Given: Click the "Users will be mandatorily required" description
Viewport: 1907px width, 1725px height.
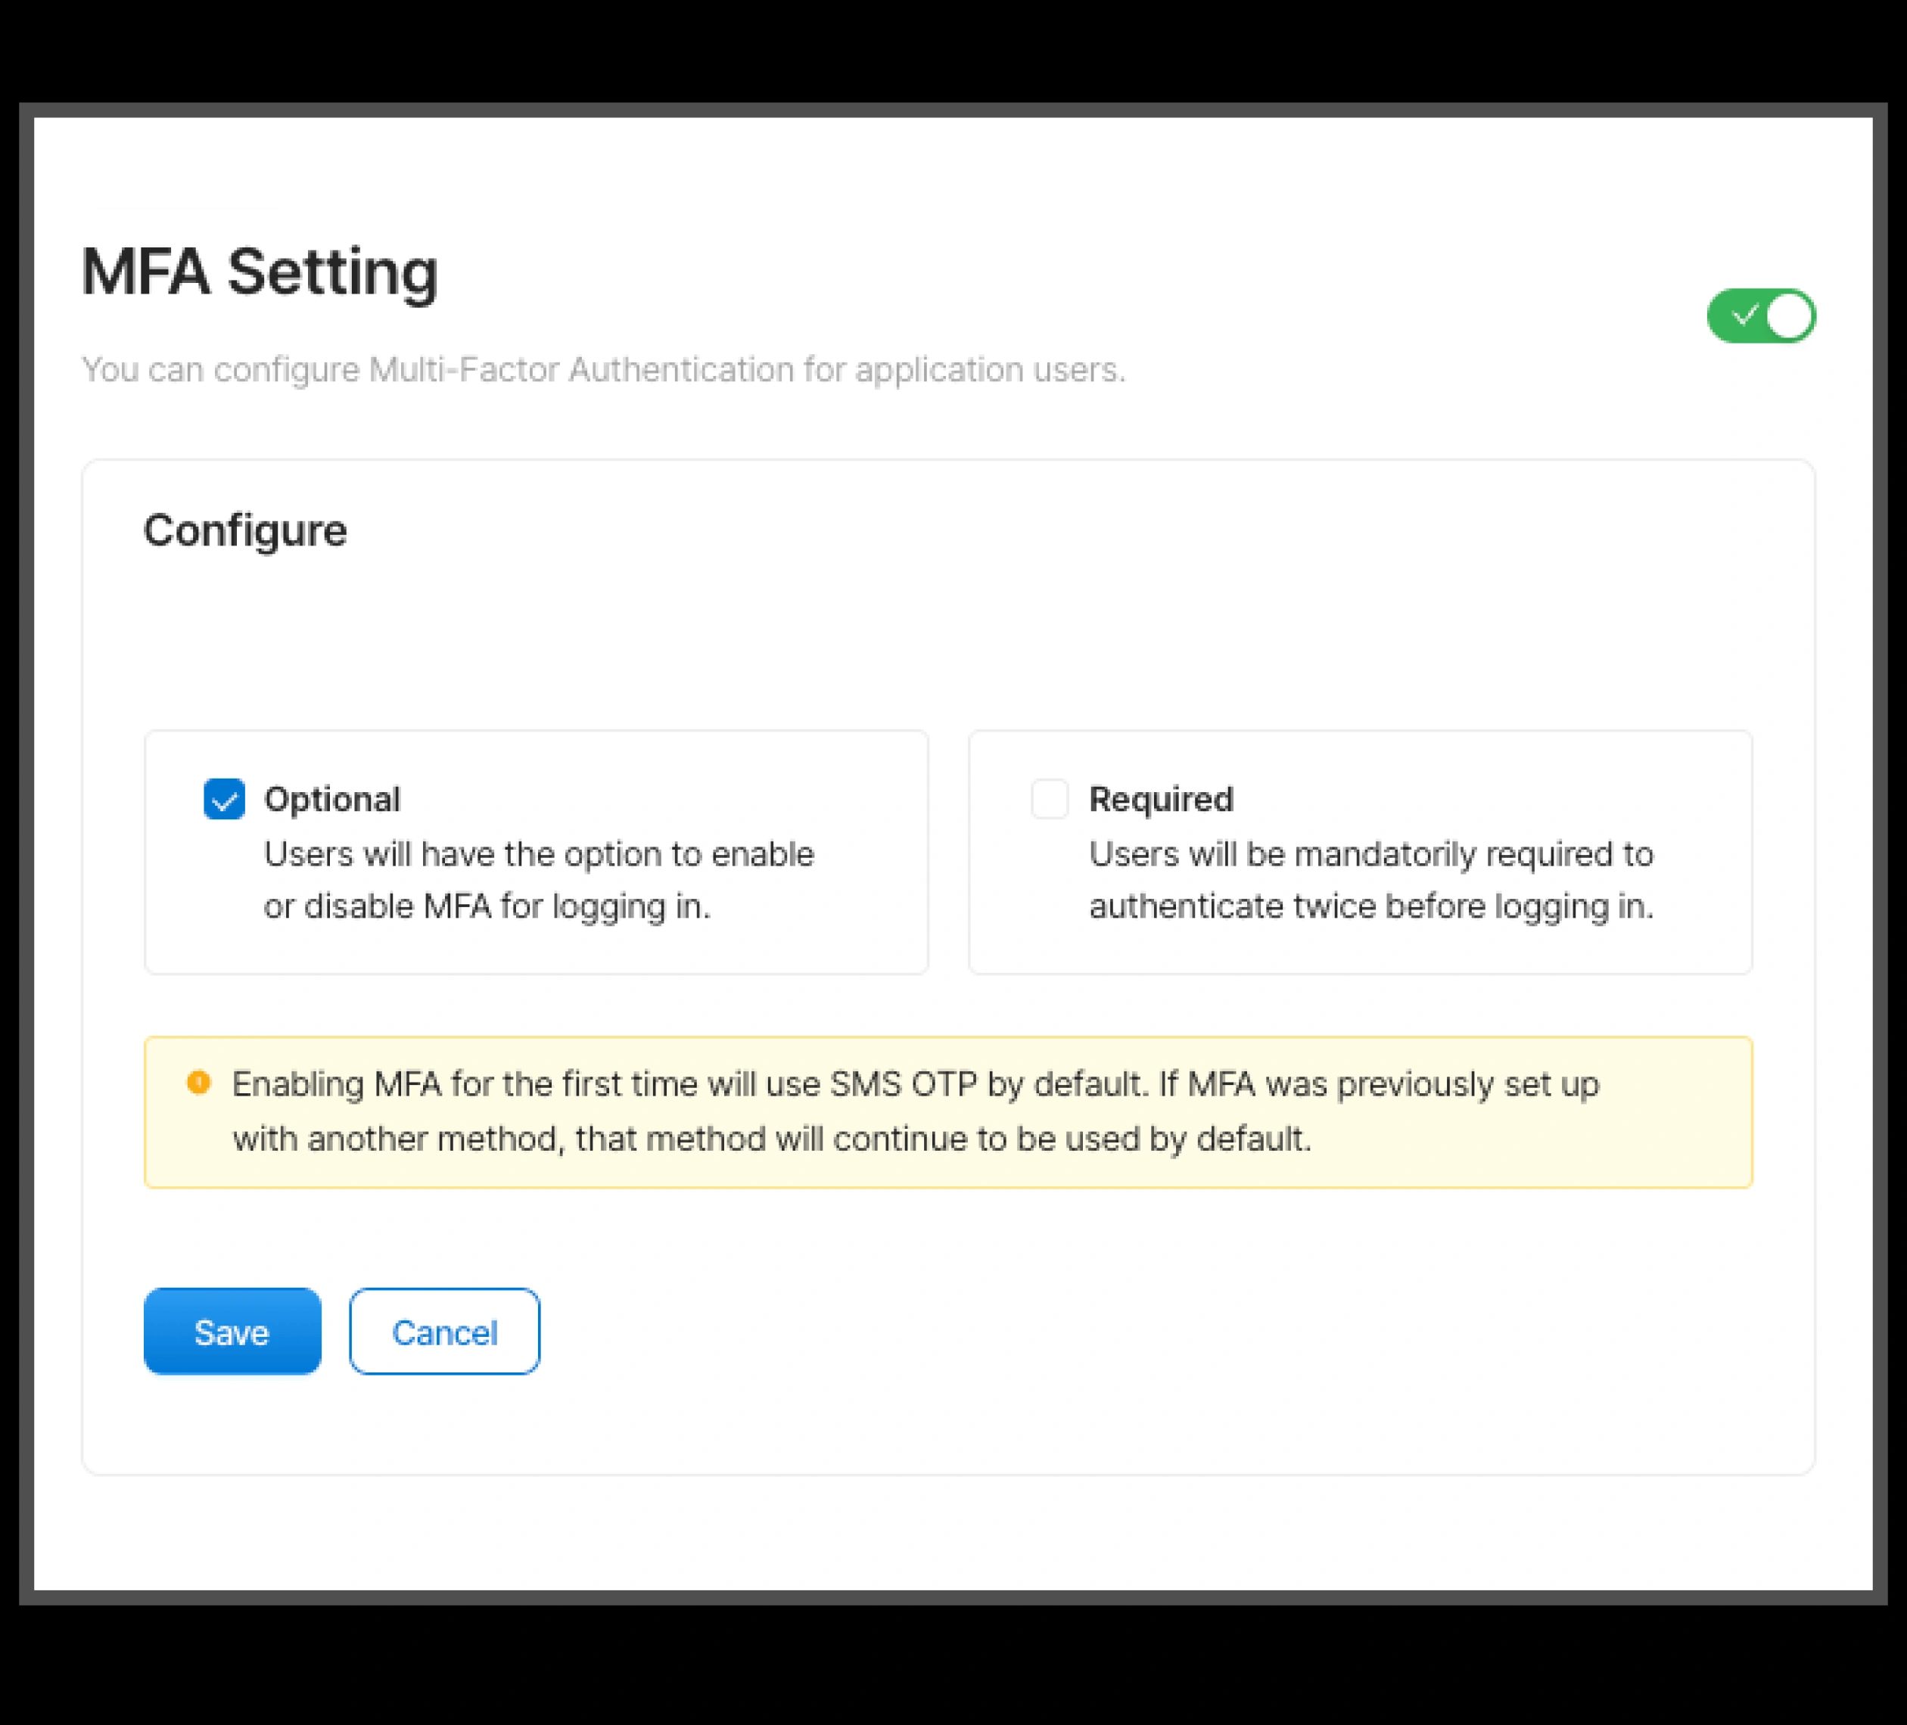Looking at the screenshot, I should tap(1370, 854).
